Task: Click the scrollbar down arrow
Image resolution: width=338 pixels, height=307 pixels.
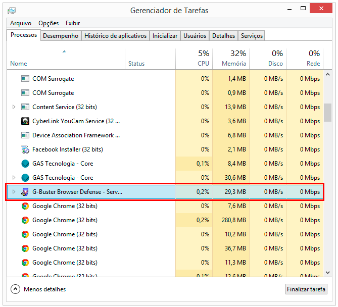Action: pos(328,273)
